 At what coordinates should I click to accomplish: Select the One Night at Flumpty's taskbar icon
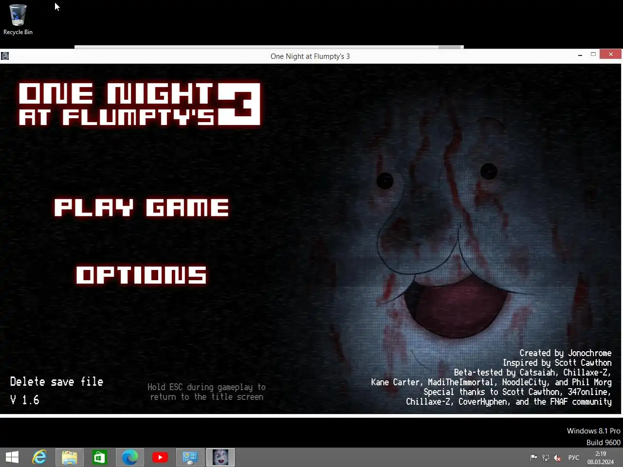point(220,457)
